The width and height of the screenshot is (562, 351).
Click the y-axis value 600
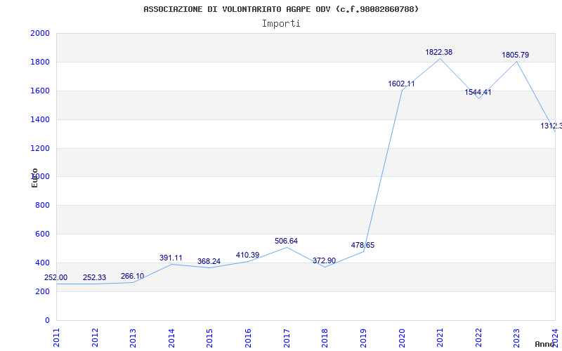coord(42,234)
